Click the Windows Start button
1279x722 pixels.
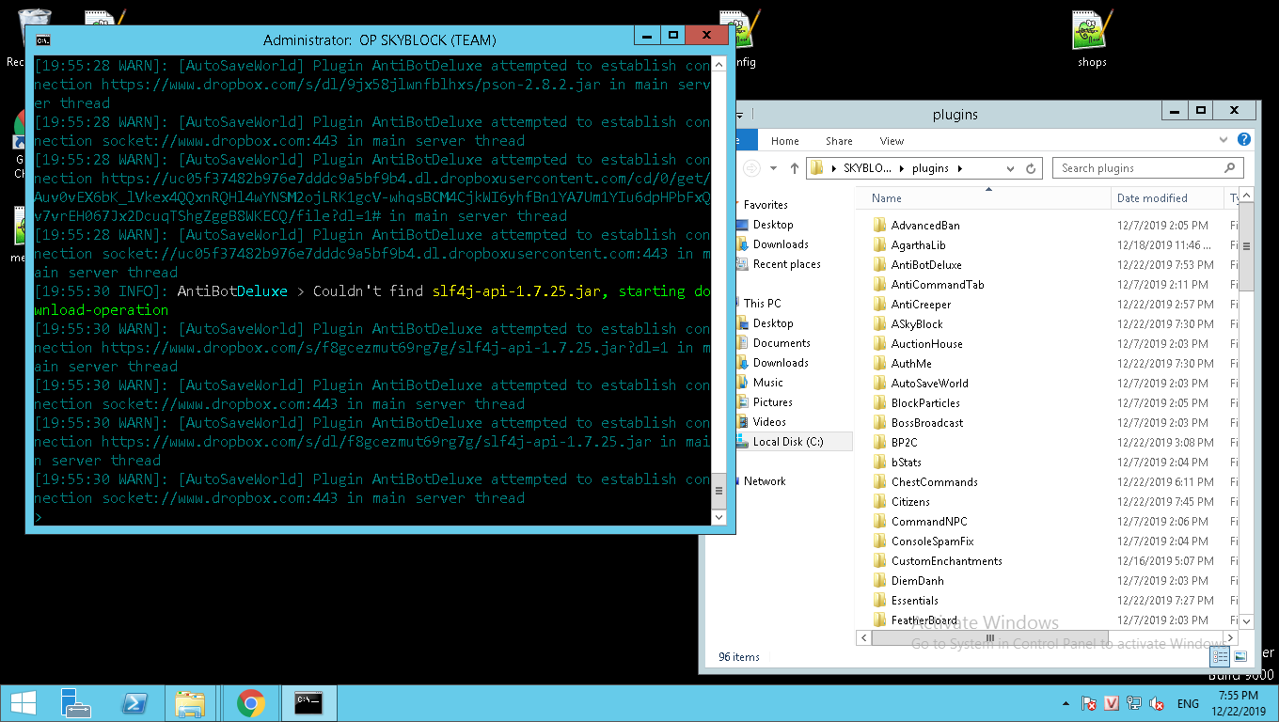click(24, 703)
